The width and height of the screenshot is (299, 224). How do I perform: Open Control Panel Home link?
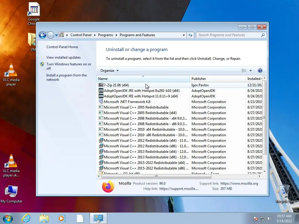click(x=62, y=47)
